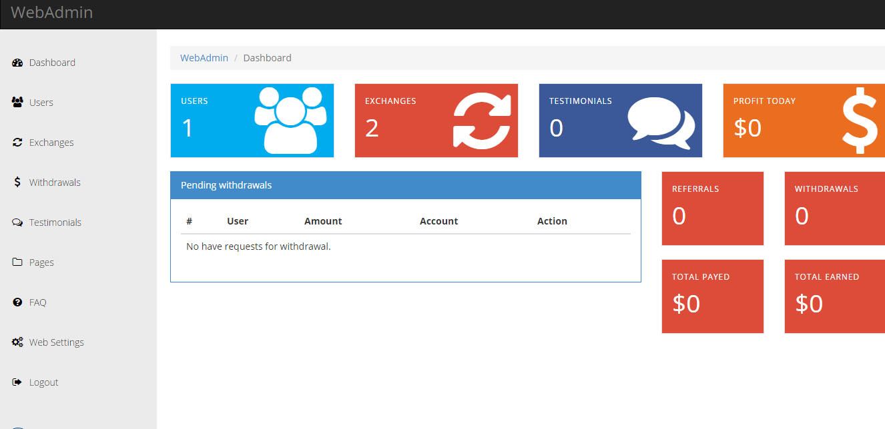Click the Dashboard breadcrumb text

point(267,58)
